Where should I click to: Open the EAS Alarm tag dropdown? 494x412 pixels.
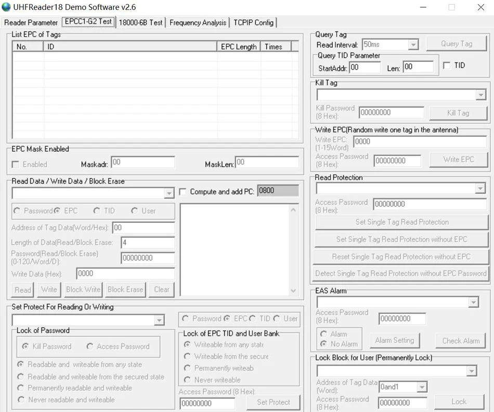point(473,302)
